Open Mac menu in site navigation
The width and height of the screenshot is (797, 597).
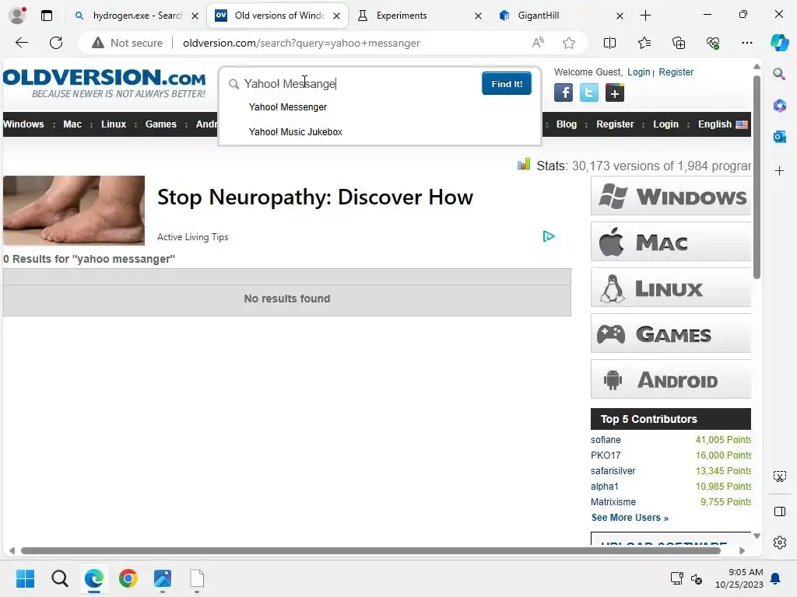[x=72, y=124]
